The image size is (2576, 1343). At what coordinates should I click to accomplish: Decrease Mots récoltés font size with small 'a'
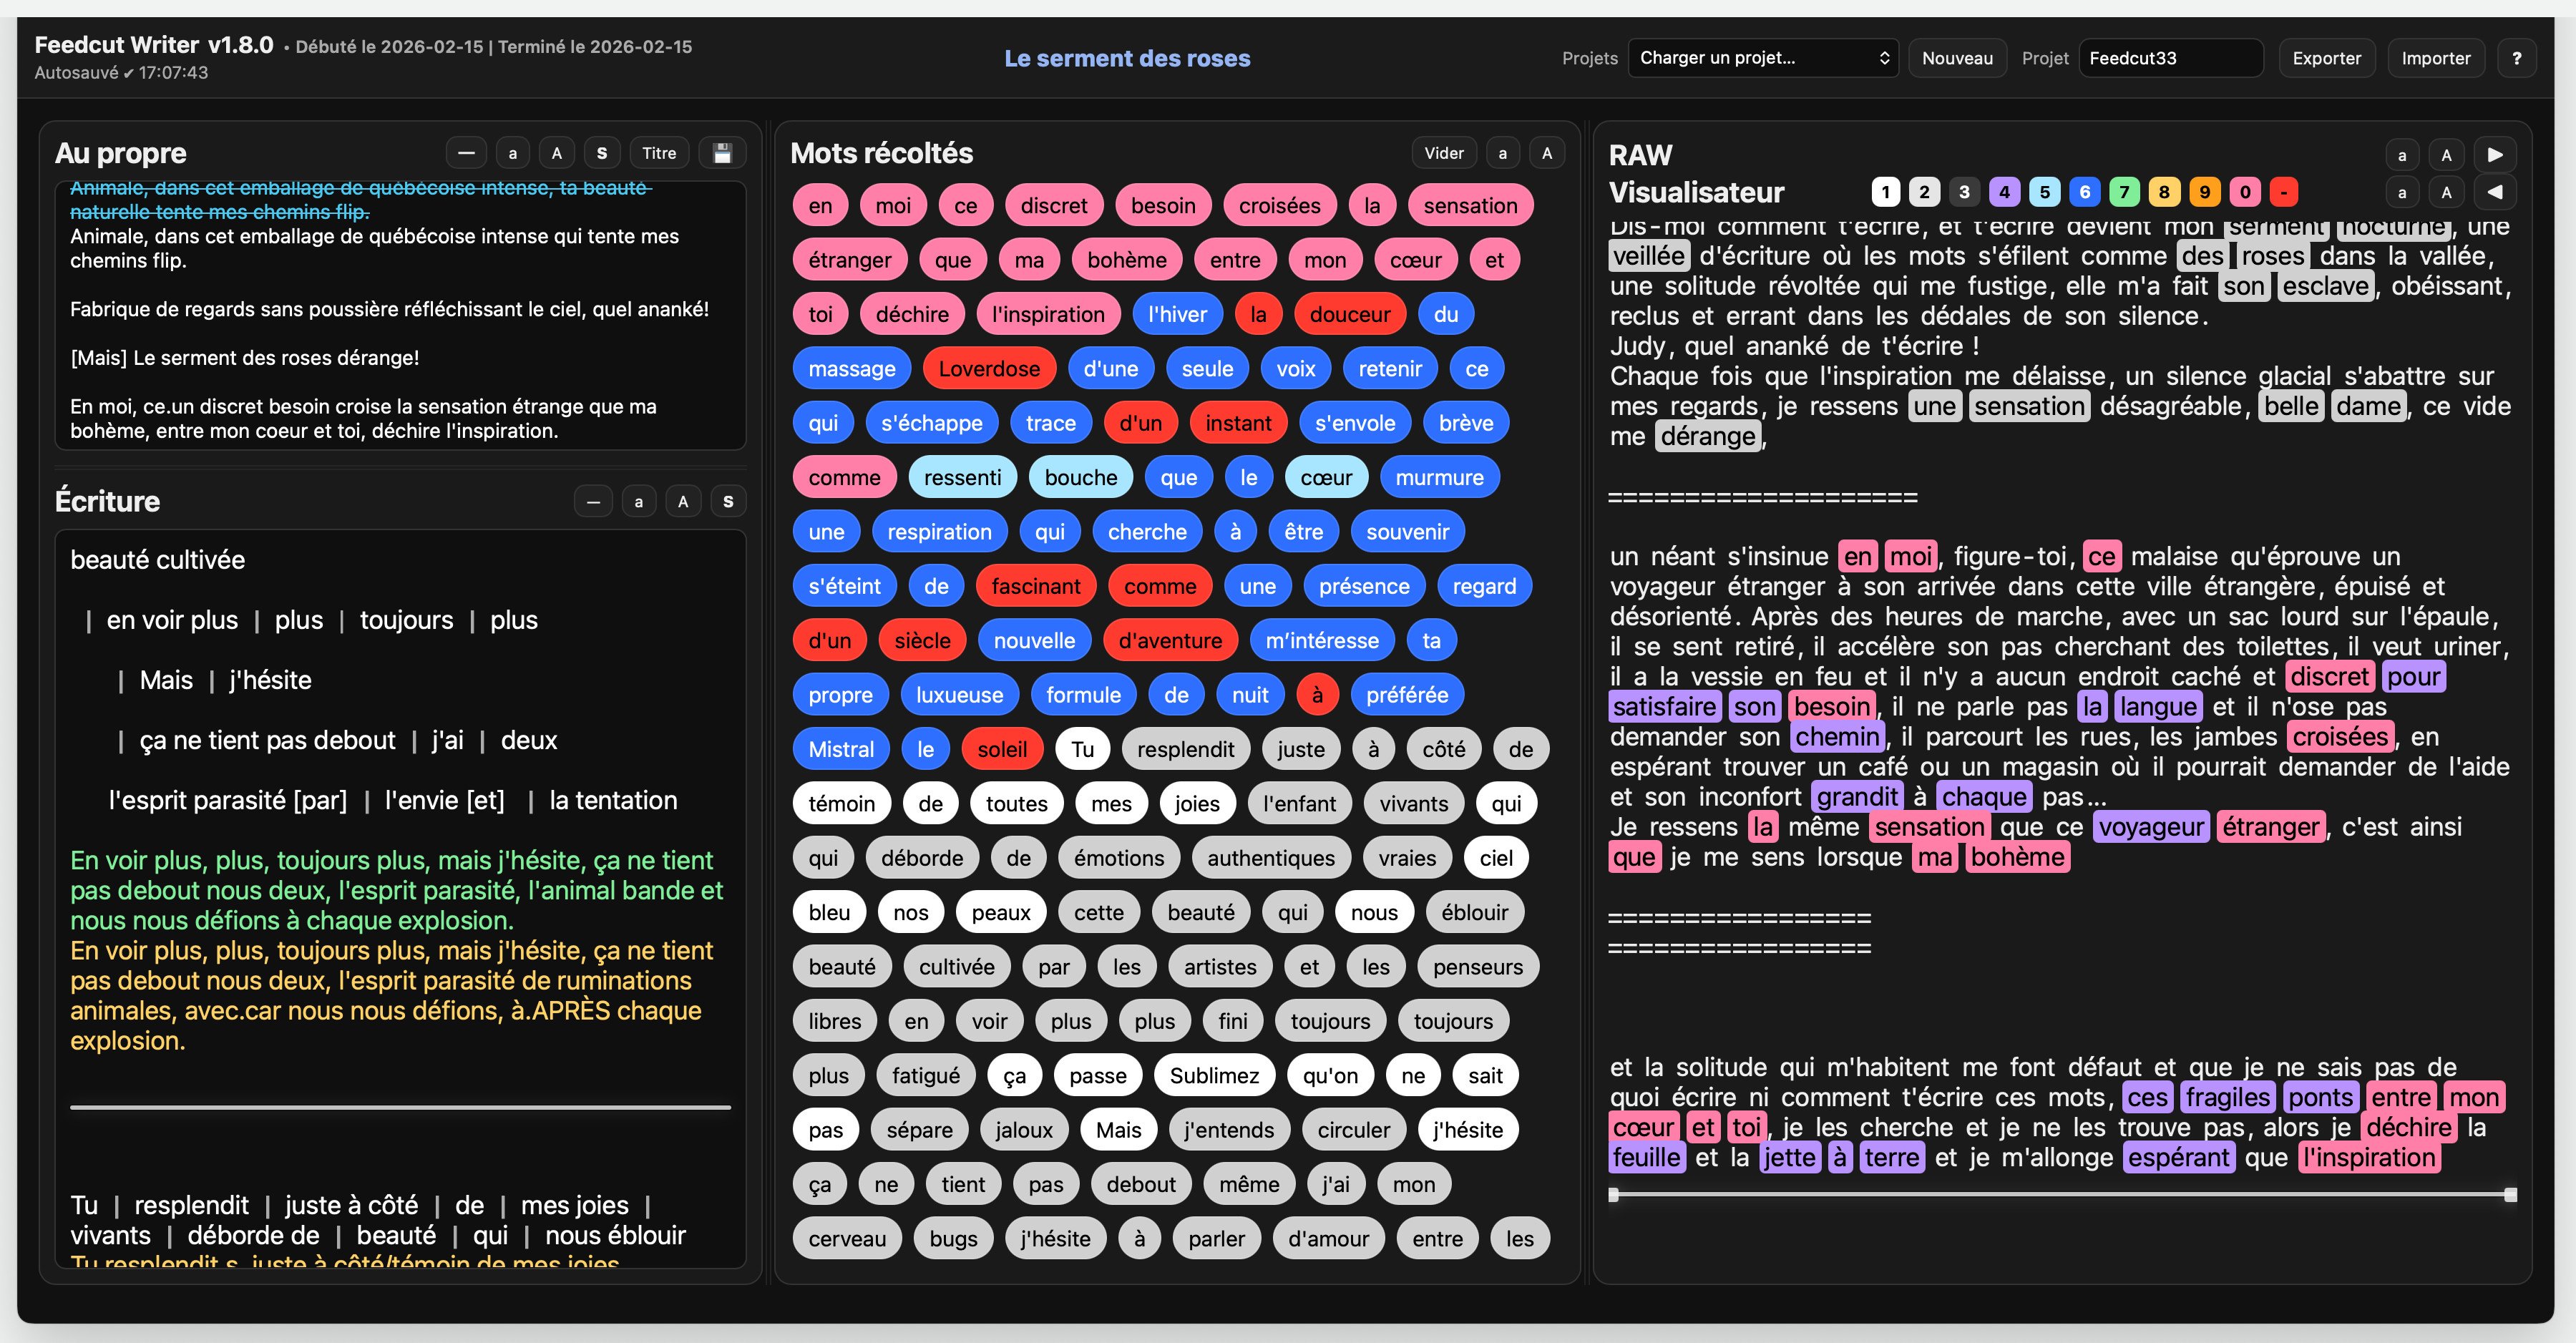point(1503,153)
